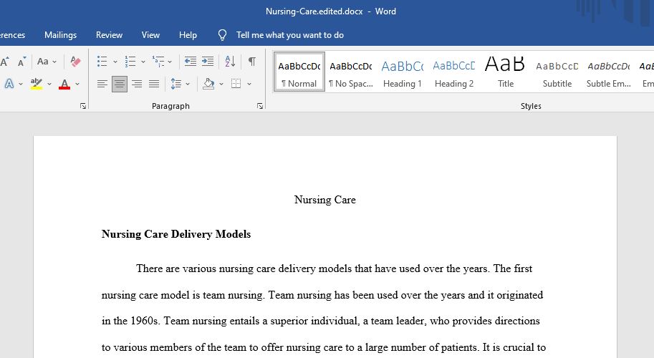Image resolution: width=654 pixels, height=358 pixels.
Task: Align text left
Action: pyautogui.click(x=102, y=84)
